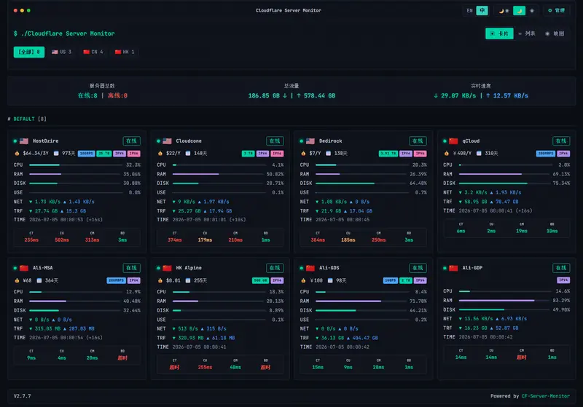The width and height of the screenshot is (583, 407).
Task: Click 10GBPS tag on HostDzire card
Action: click(x=86, y=154)
